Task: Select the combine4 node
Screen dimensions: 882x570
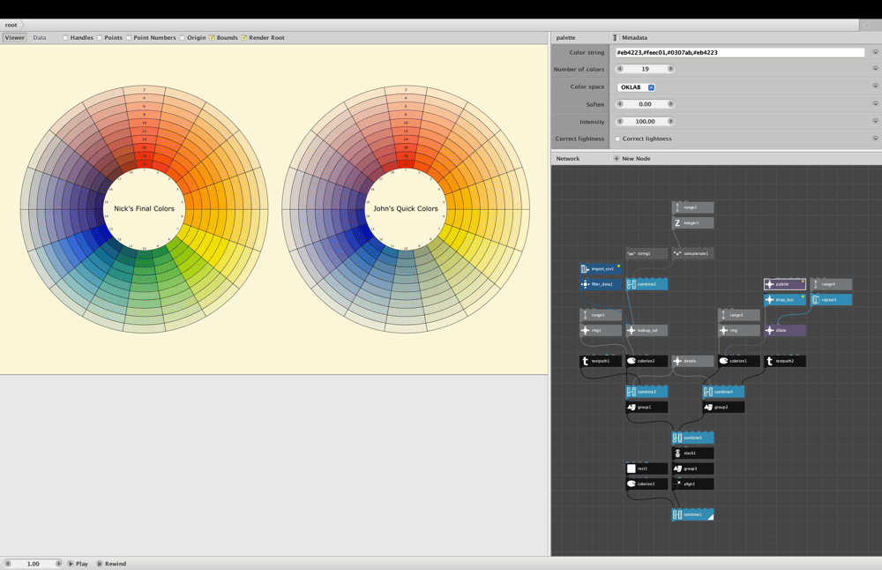Action: 723,392
